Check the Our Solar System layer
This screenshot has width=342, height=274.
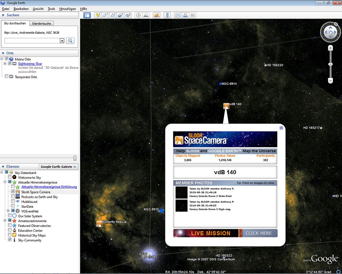click(x=10, y=216)
